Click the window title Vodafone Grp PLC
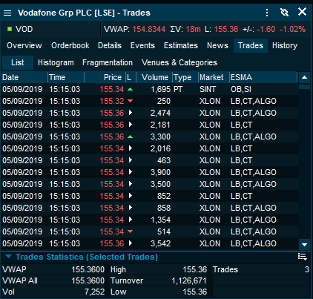This screenshot has height=299, width=313. [55, 13]
